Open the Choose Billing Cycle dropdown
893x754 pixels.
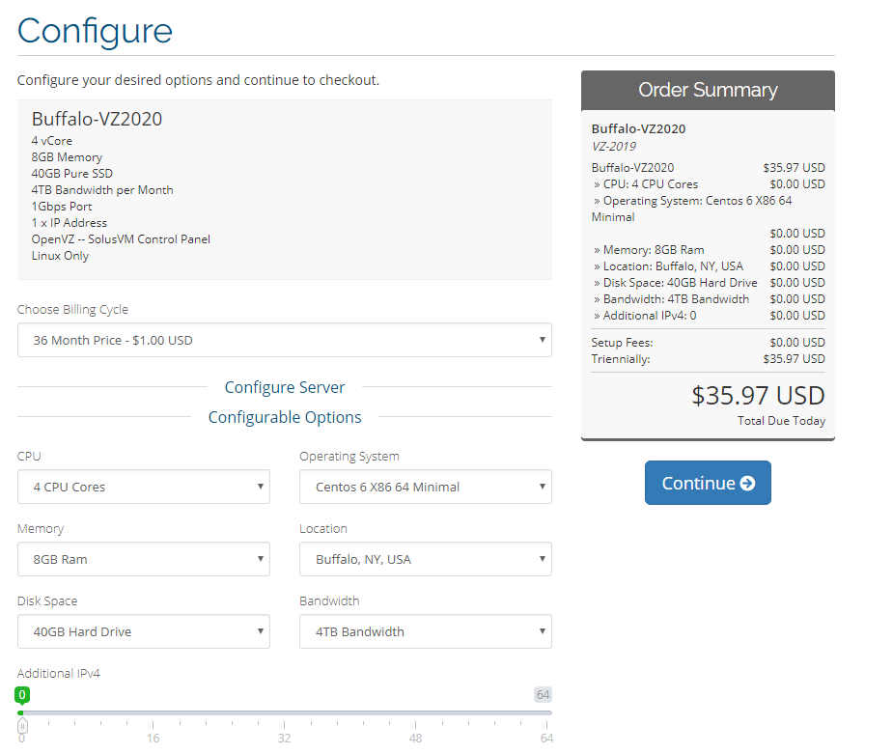tap(285, 340)
